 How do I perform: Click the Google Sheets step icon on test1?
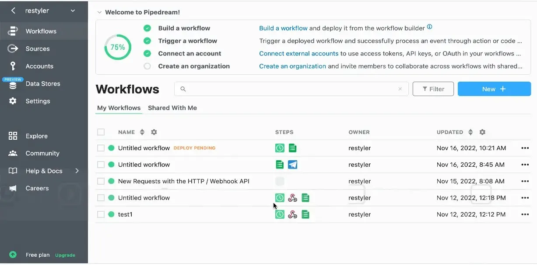[x=305, y=214]
